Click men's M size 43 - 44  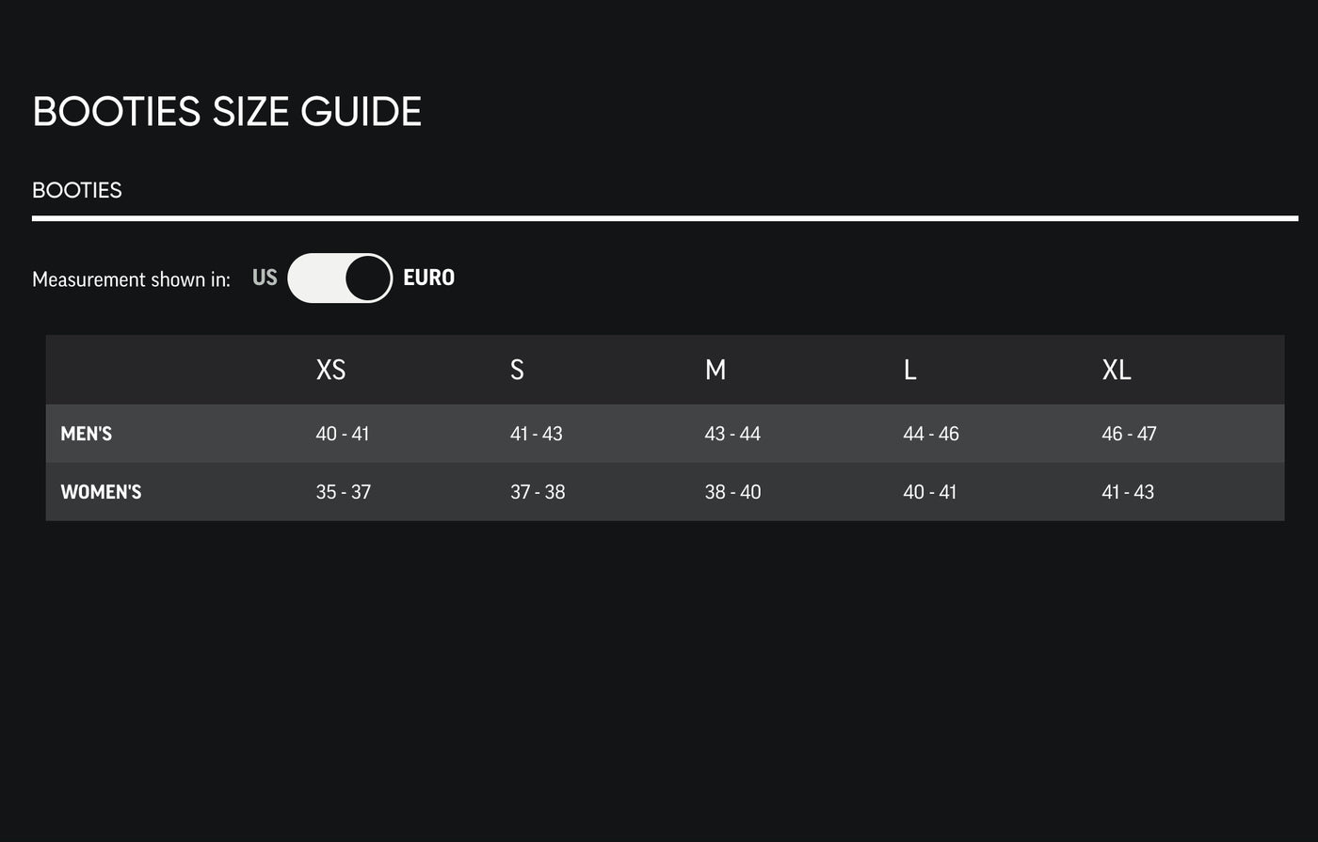pos(732,434)
